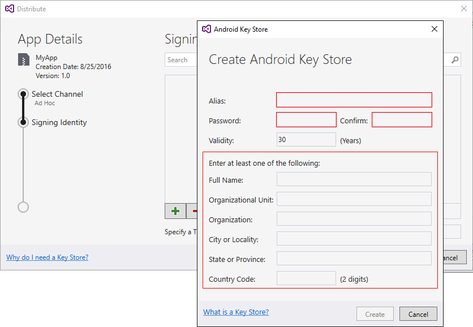Select the Select Channel step indicator
473x327 pixels.
23,94
